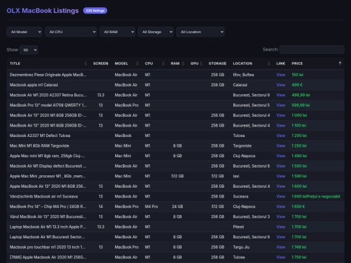Open View link for Macbook apple m1 Calarasi
The image size is (351, 263).
(281, 85)
